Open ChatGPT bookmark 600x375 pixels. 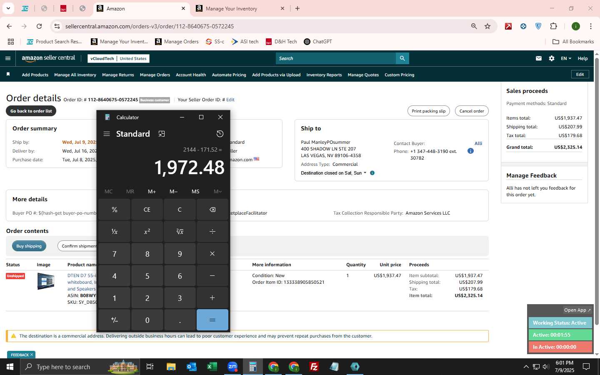click(x=318, y=42)
